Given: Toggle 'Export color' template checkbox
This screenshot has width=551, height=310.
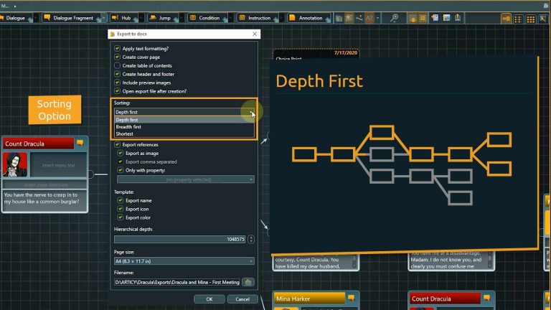Looking at the screenshot, I should (x=121, y=217).
